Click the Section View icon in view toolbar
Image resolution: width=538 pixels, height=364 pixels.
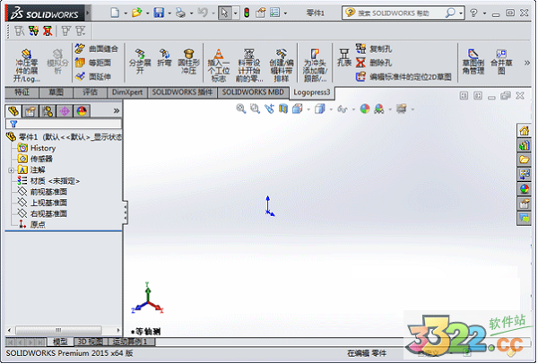click(x=283, y=108)
